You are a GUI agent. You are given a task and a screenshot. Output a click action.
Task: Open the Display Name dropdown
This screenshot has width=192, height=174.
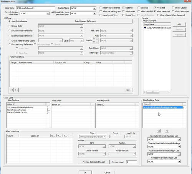click(x=95, y=8)
